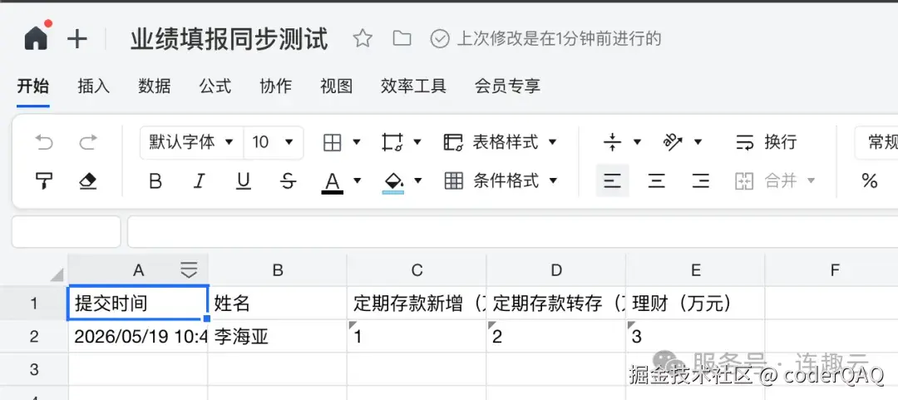Toggle bold formatting

[155, 181]
